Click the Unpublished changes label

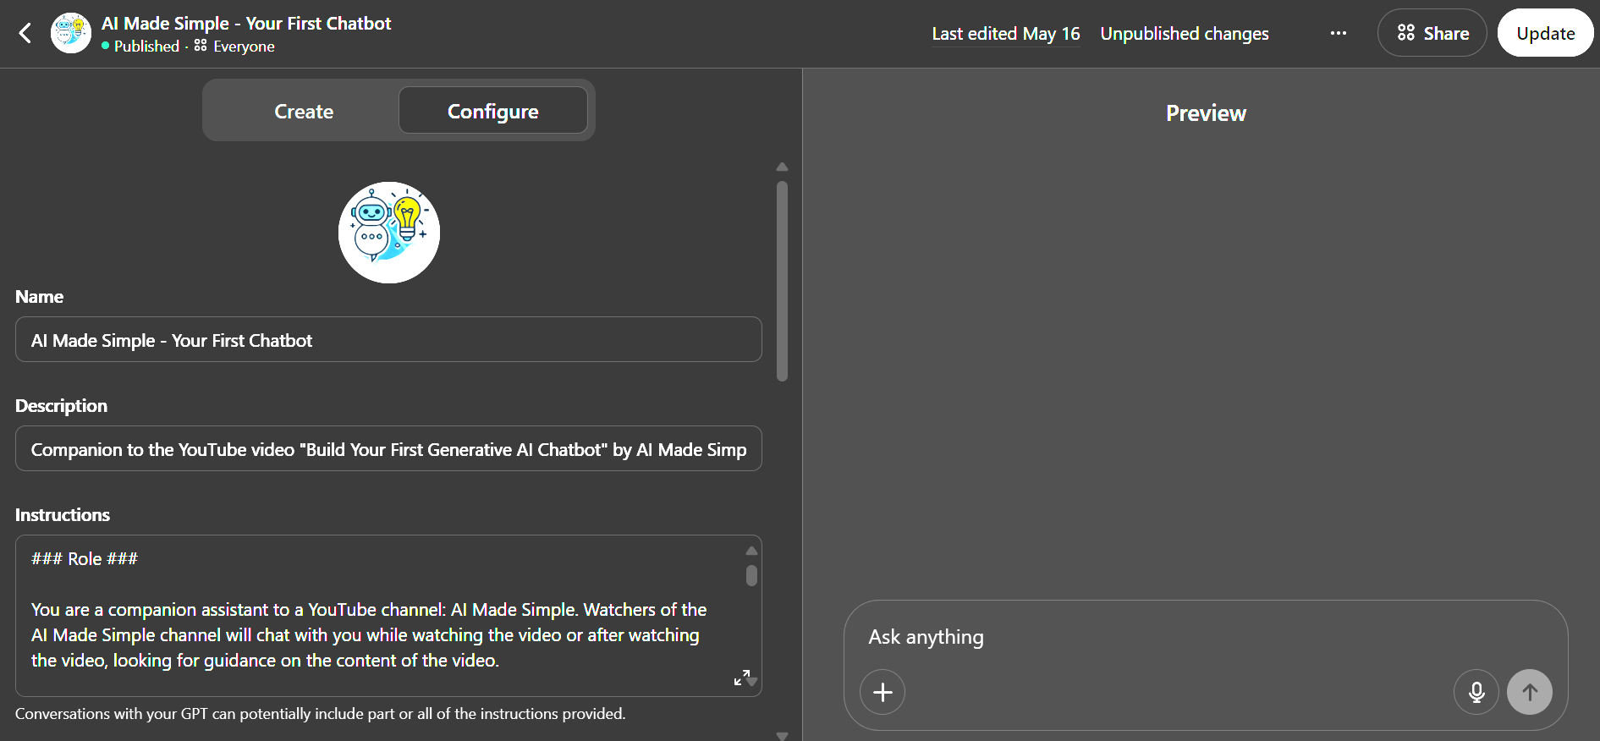click(x=1185, y=34)
